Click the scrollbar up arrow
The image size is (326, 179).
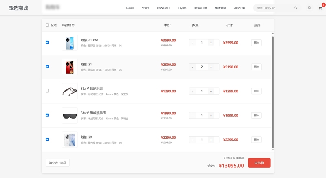273,34
